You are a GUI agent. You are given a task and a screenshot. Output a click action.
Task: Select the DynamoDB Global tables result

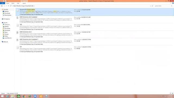pyautogui.click(x=95, y=12)
